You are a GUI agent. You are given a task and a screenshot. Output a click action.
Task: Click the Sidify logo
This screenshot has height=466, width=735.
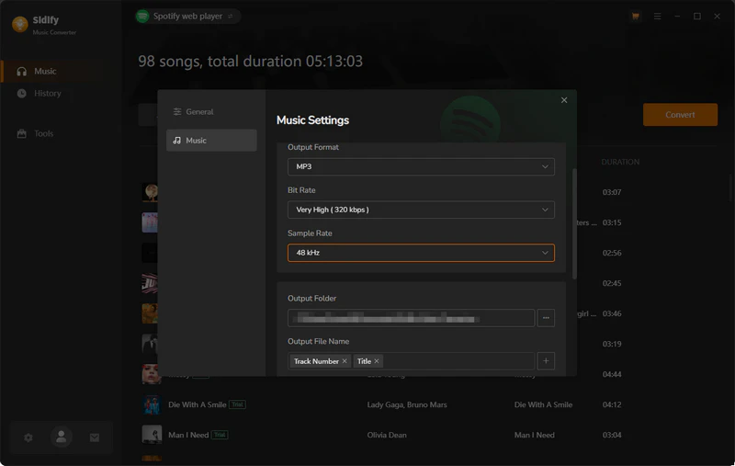point(20,24)
